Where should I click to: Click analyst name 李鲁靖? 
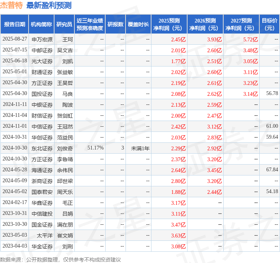65,159
